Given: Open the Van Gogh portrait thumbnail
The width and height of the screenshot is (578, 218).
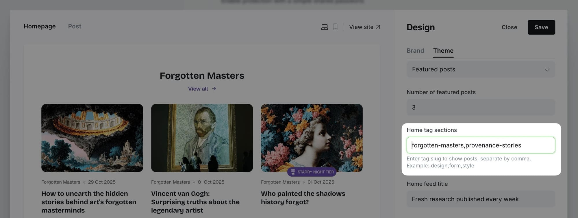Looking at the screenshot, I should [x=202, y=138].
